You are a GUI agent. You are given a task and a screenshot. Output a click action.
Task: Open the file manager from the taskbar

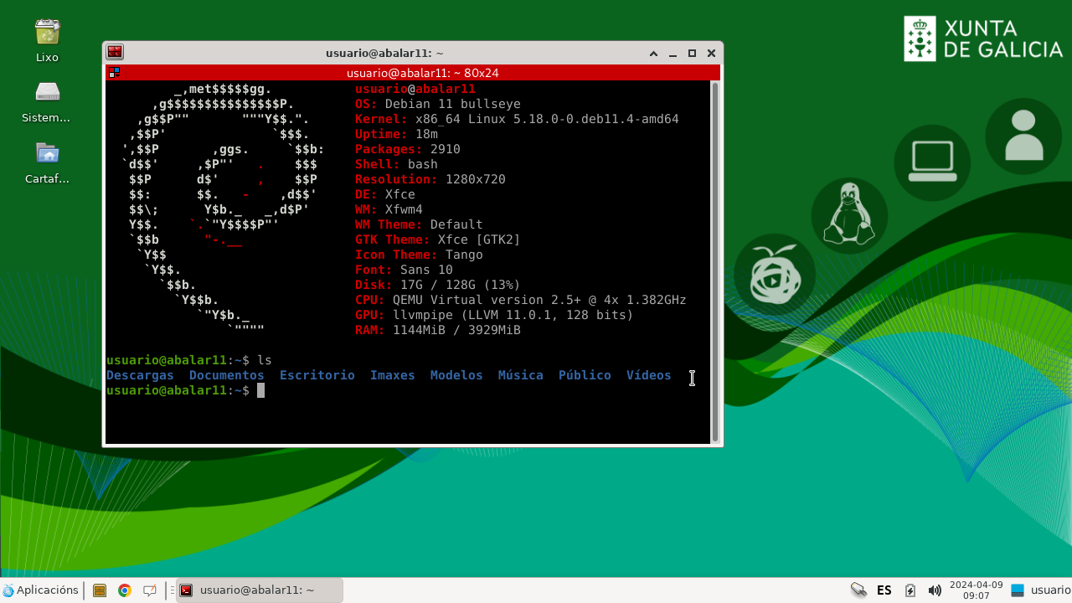coord(99,590)
